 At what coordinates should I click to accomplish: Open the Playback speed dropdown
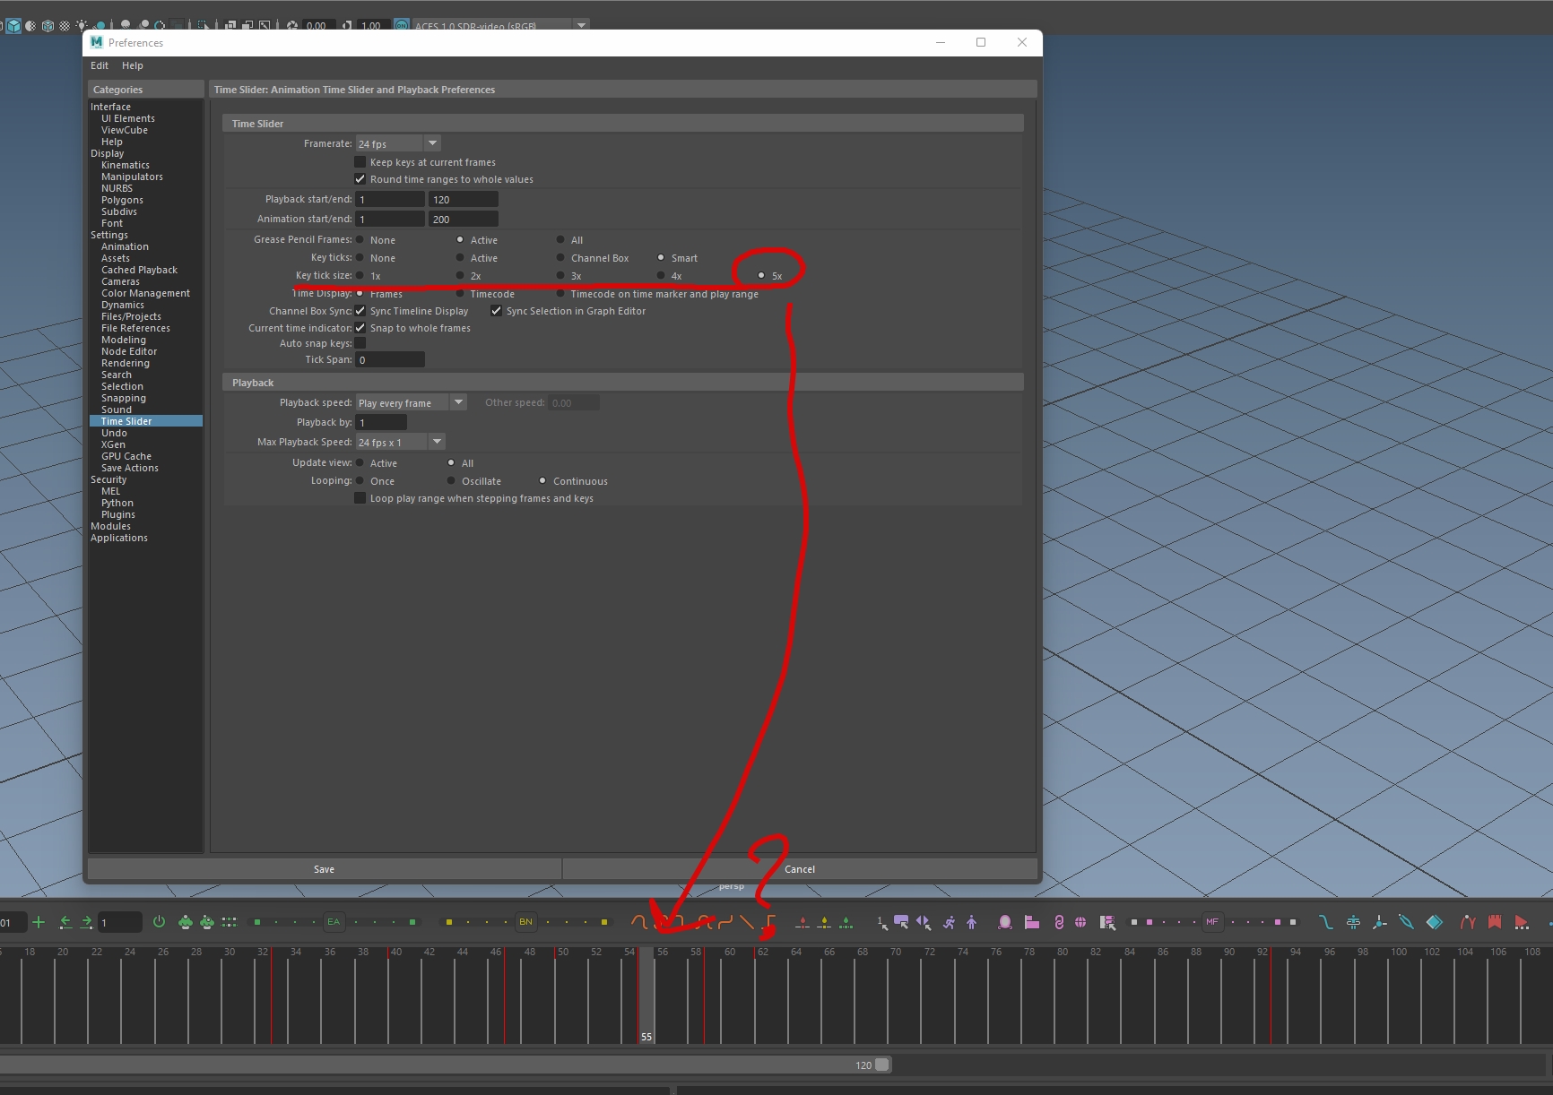click(x=459, y=402)
